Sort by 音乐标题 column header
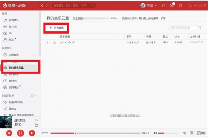Viewport: 208px width, 138px height. pyautogui.click(x=65, y=37)
